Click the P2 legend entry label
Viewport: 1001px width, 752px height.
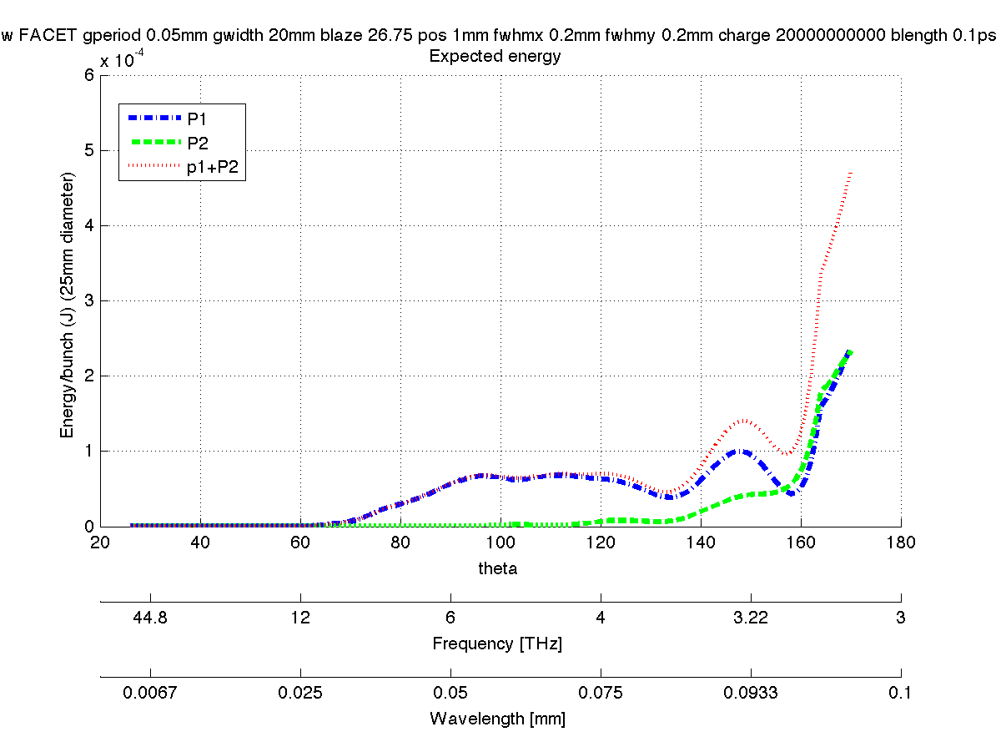coord(198,143)
